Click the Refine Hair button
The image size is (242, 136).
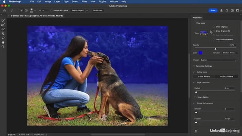click(98, 10)
